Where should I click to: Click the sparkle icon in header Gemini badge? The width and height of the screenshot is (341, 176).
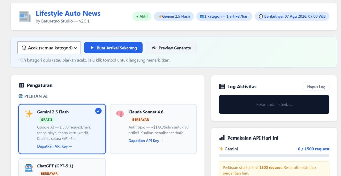pos(160,17)
